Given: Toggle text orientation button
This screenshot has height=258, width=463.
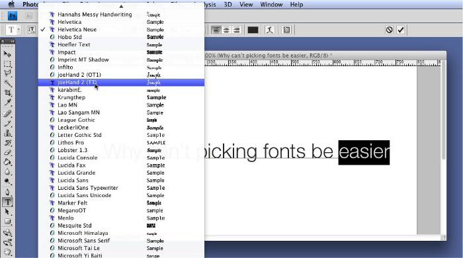Looking at the screenshot, I should pyautogui.click(x=32, y=30).
